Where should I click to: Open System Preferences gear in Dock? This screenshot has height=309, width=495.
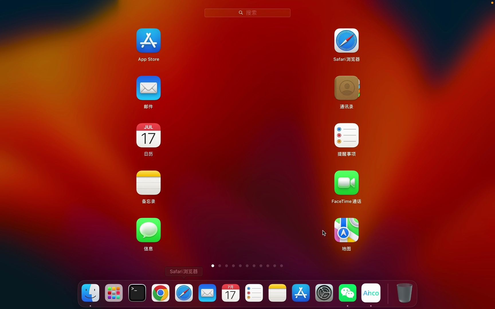(x=324, y=293)
